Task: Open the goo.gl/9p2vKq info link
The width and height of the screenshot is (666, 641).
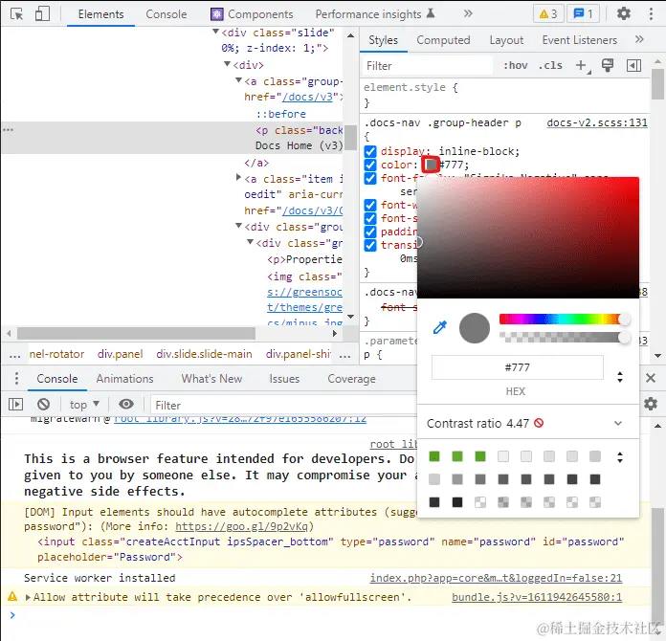Action: 241,526
